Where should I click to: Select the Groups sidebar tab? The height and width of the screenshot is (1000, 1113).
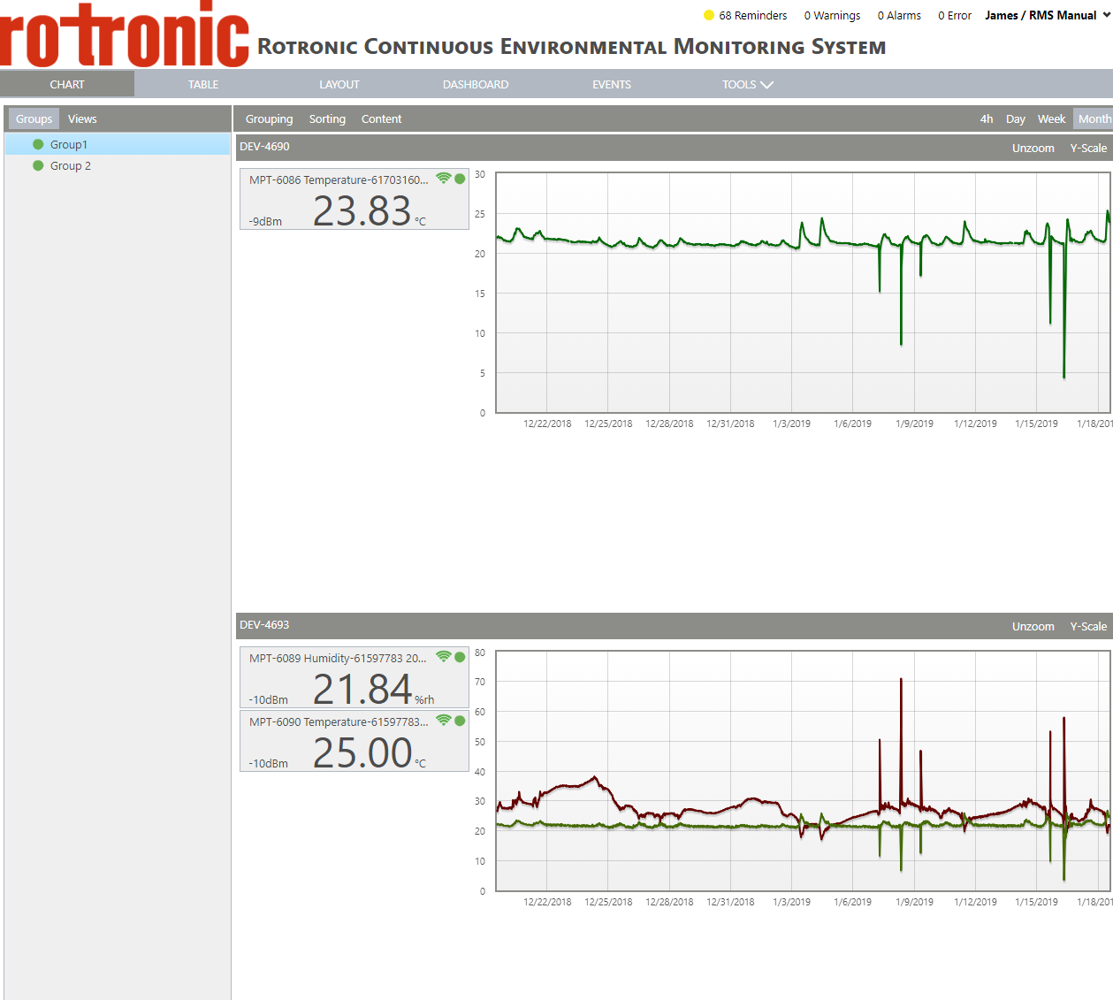click(x=34, y=118)
